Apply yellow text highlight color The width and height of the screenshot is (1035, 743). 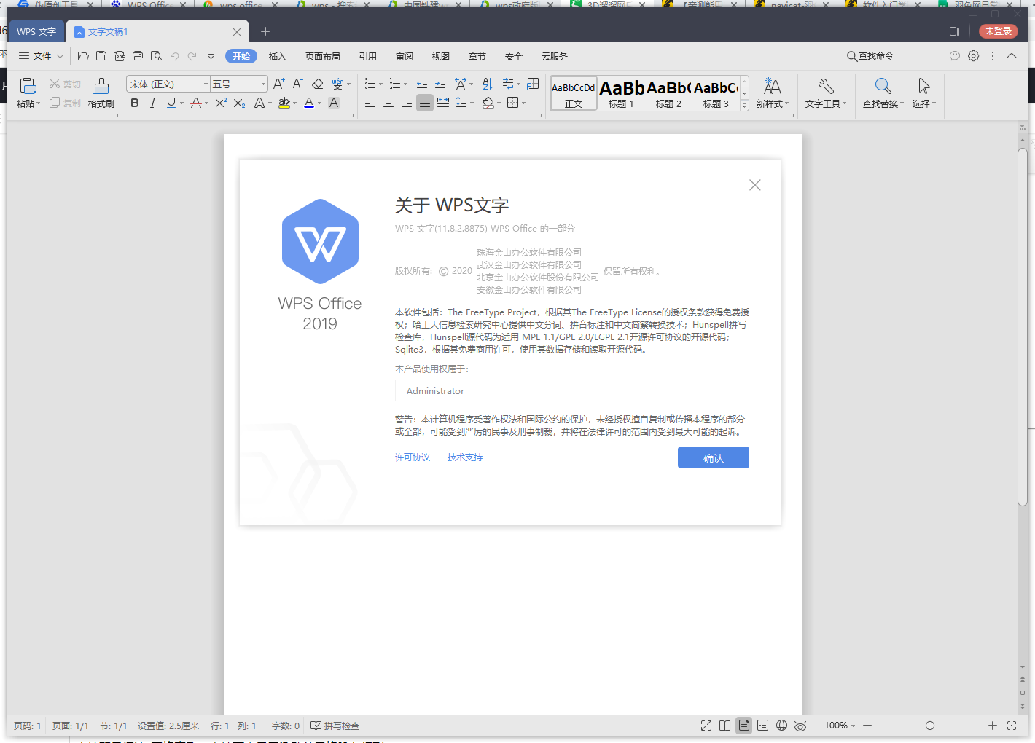pos(284,103)
